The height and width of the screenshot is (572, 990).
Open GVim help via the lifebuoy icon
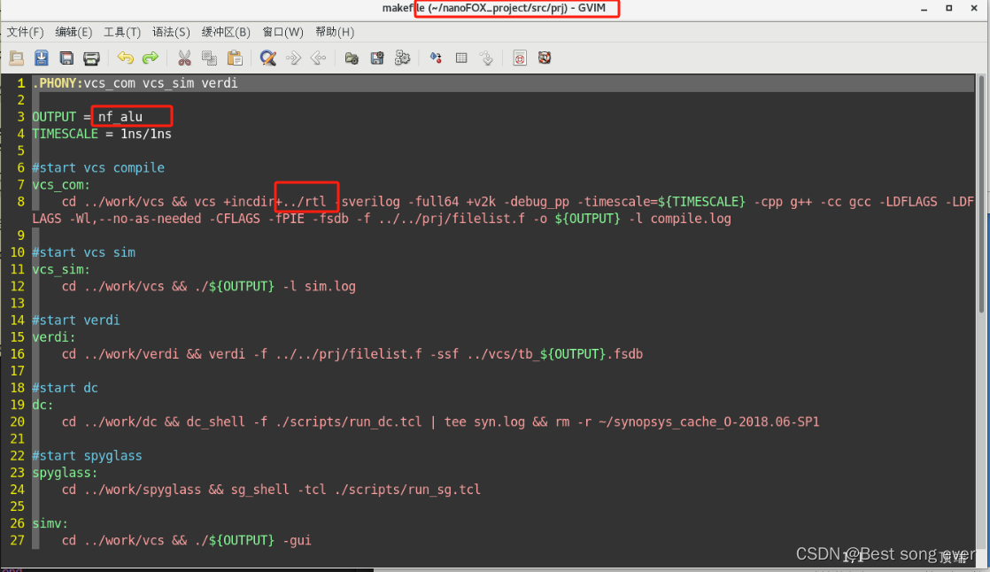[545, 58]
